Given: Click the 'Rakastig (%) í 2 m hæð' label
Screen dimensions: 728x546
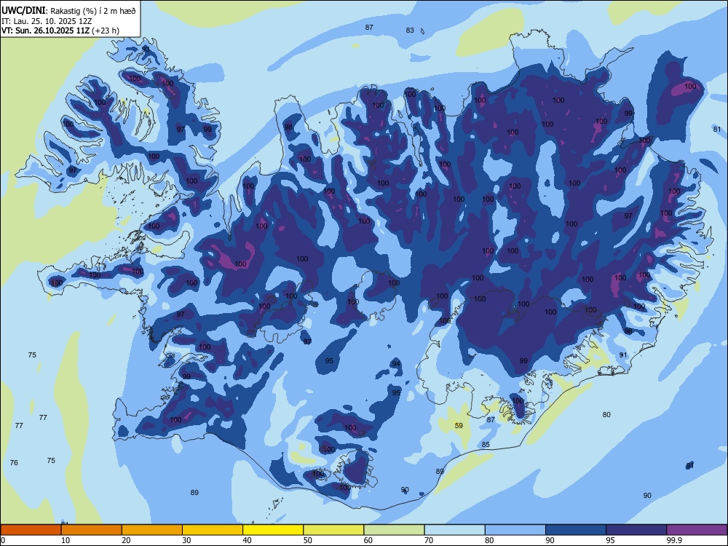Looking at the screenshot, I should tap(93, 11).
